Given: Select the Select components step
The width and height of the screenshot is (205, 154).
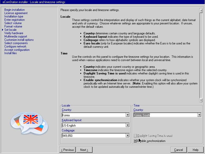Looking at the screenshot, I should [16, 43].
